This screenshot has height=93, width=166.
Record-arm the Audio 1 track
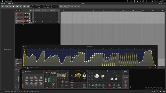(25, 17)
